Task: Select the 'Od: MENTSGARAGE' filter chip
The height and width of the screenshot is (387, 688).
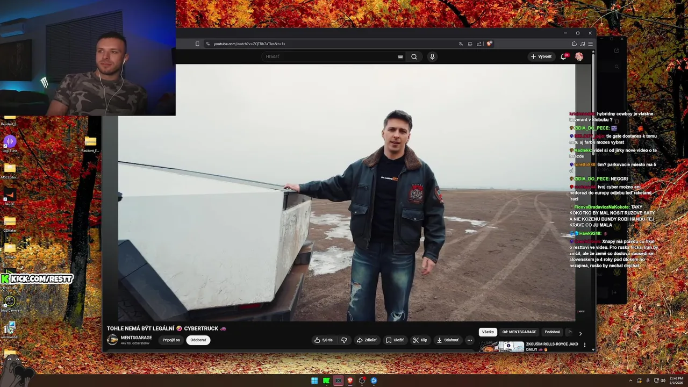Action: (x=519, y=332)
